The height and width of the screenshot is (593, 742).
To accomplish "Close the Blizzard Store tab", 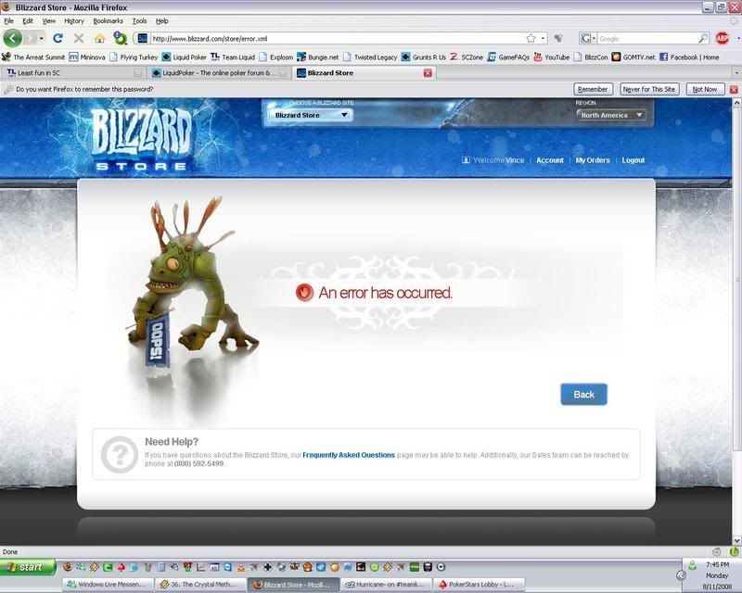I will coord(428,73).
